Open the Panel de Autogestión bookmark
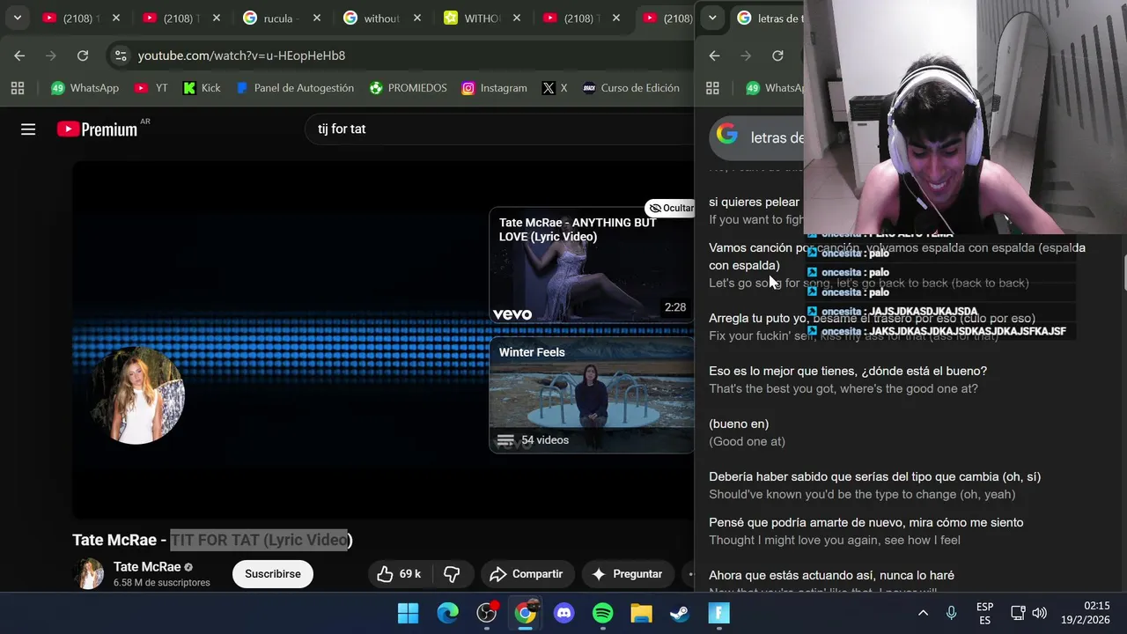 point(295,88)
